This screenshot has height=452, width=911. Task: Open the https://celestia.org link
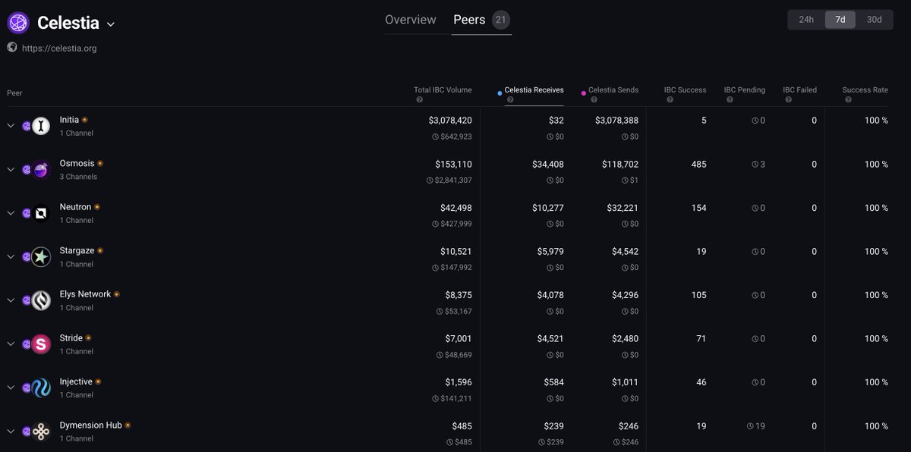pos(59,49)
